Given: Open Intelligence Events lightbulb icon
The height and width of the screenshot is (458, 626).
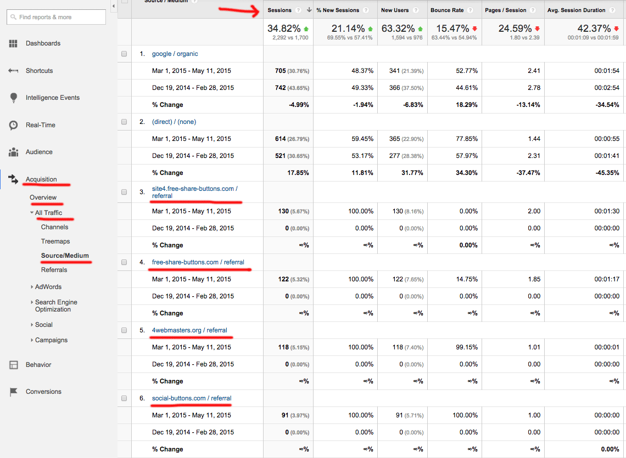Looking at the screenshot, I should click(14, 98).
